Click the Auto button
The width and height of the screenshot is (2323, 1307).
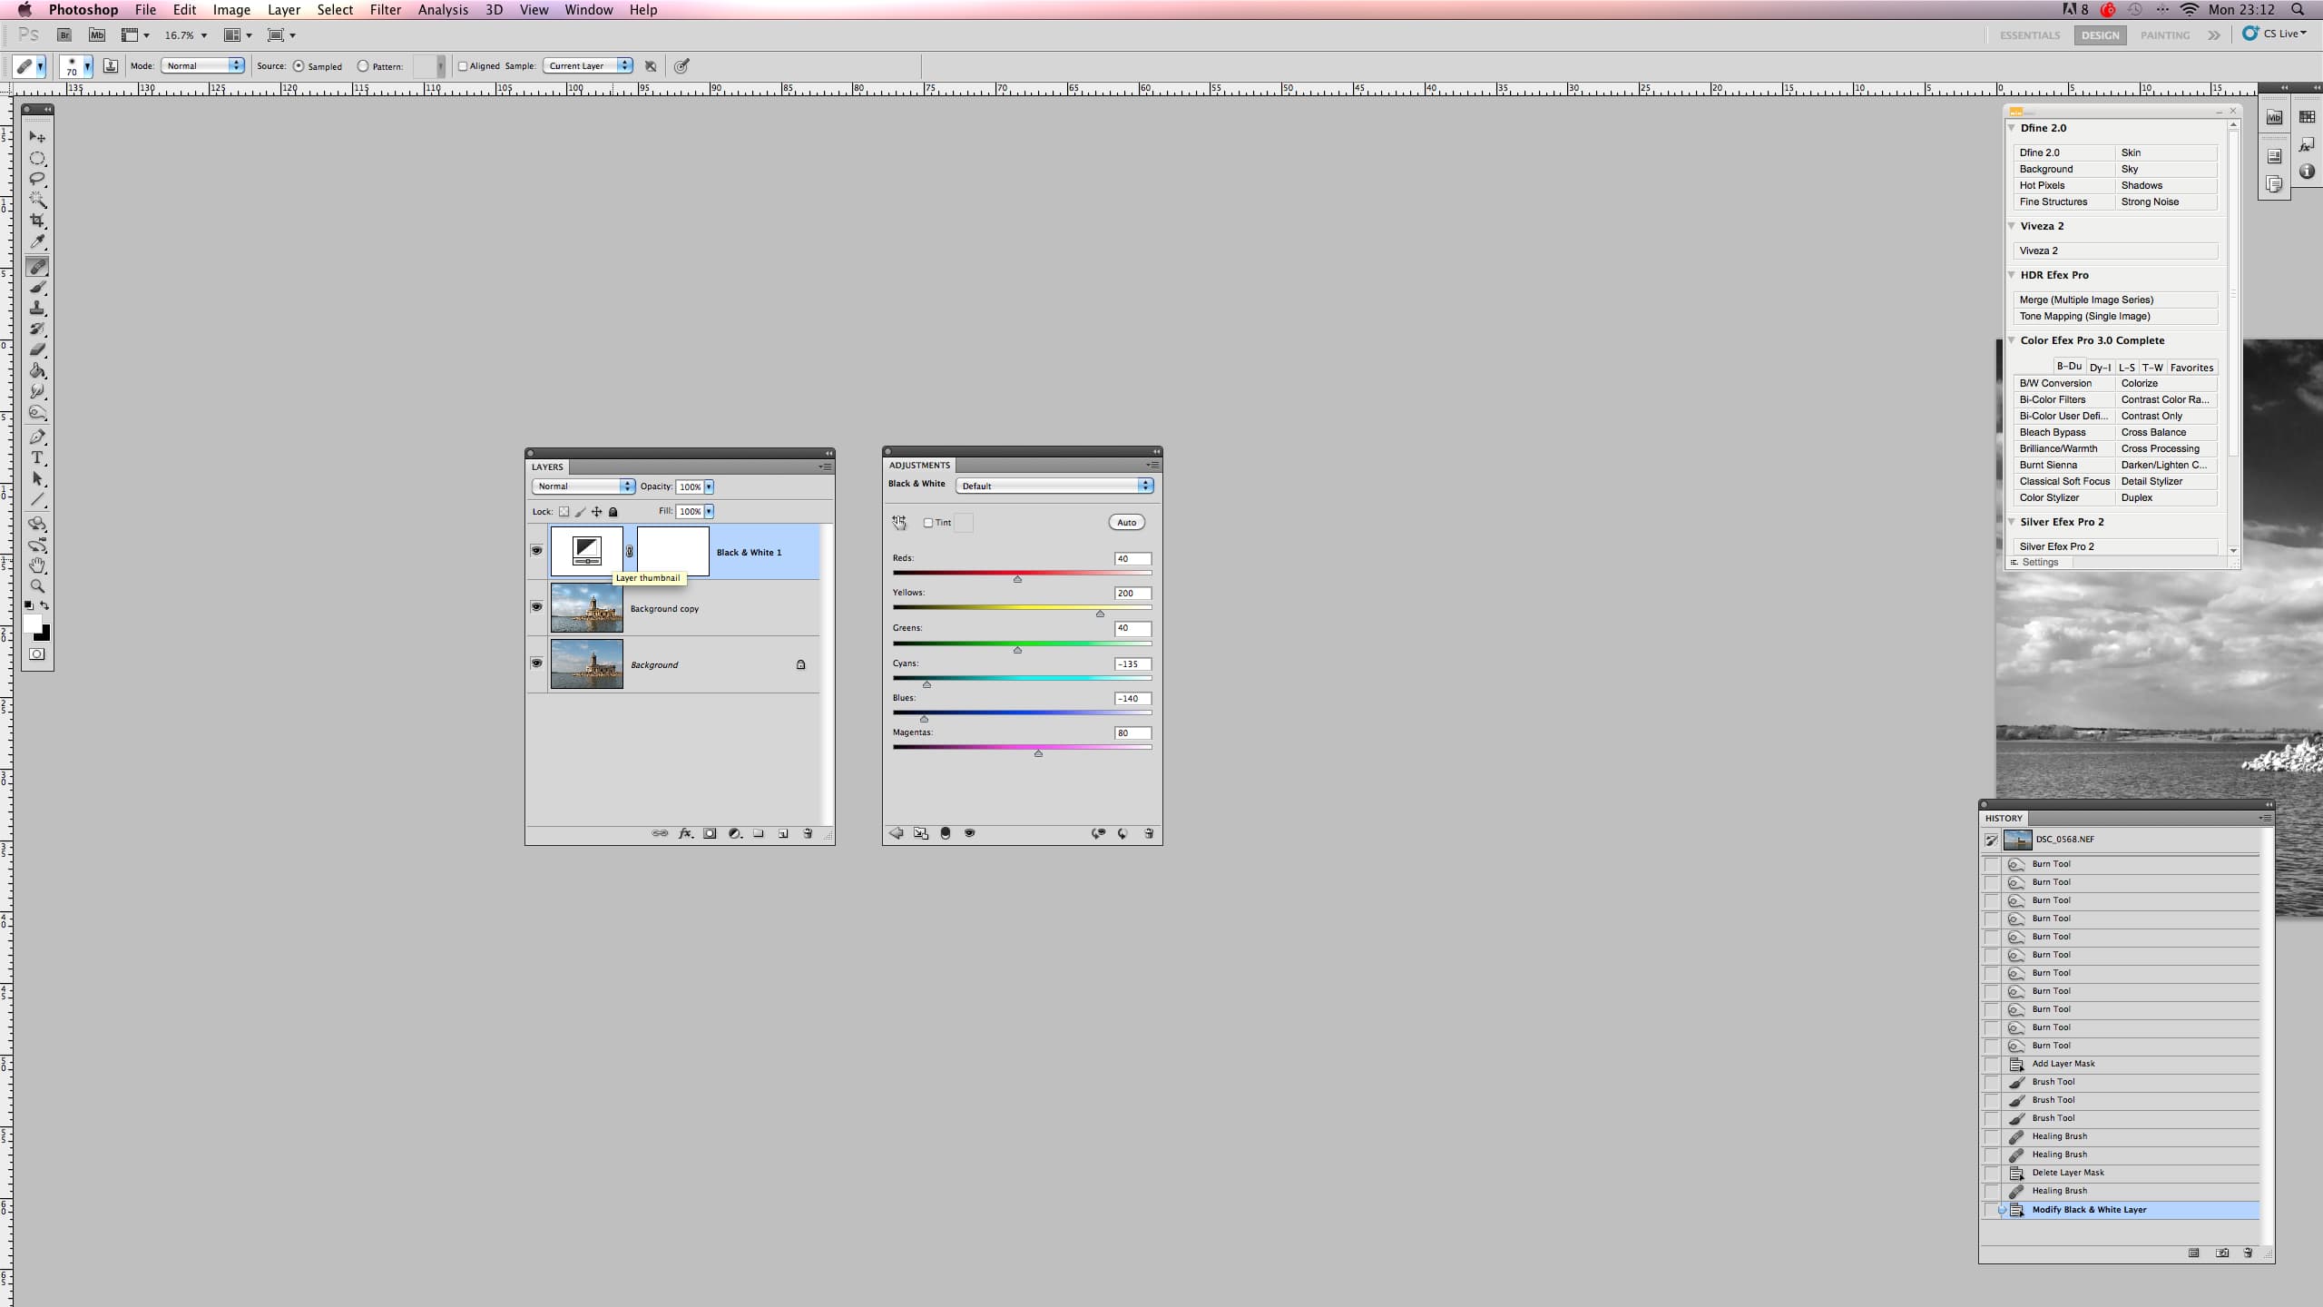tap(1126, 523)
